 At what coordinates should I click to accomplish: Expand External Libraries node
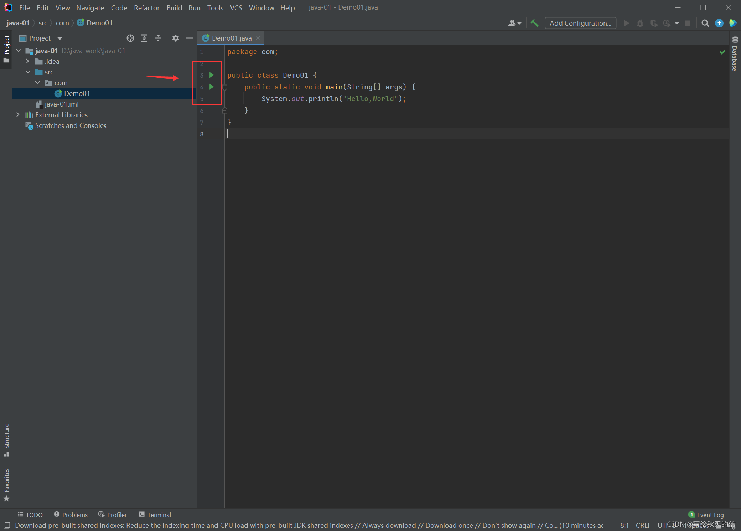[18, 115]
